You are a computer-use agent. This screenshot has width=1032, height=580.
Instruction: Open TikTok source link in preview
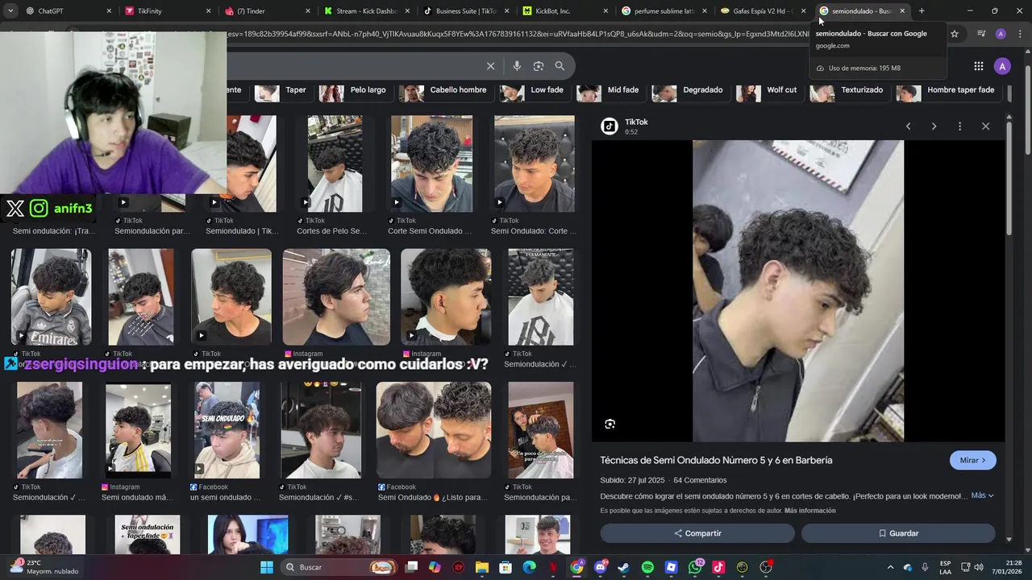[636, 122]
